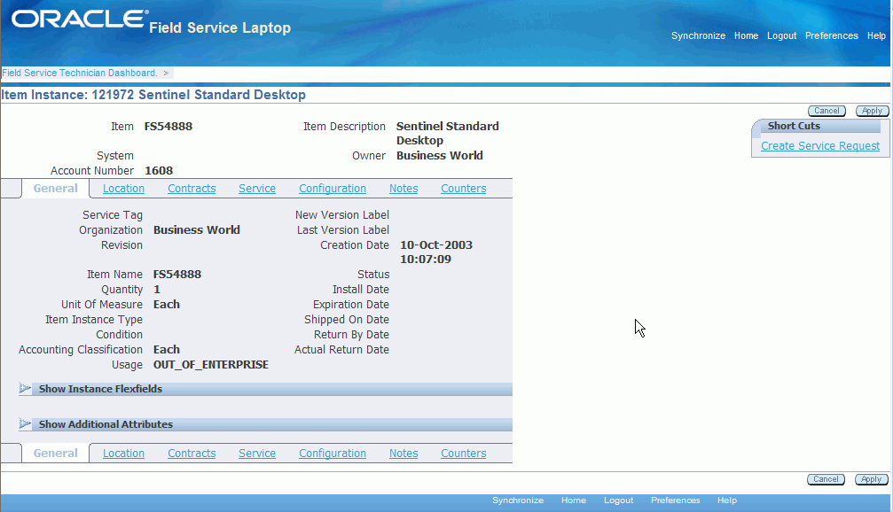
Task: Open the top Notes tab
Action: point(403,189)
